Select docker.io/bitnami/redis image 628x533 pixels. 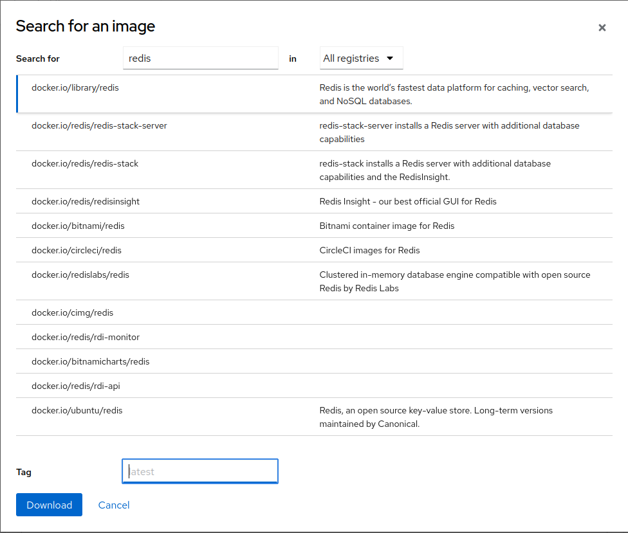pyautogui.click(x=78, y=226)
